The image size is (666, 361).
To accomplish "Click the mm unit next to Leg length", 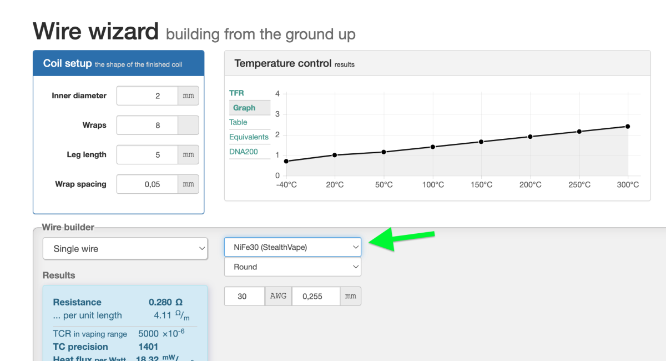I will [x=189, y=154].
